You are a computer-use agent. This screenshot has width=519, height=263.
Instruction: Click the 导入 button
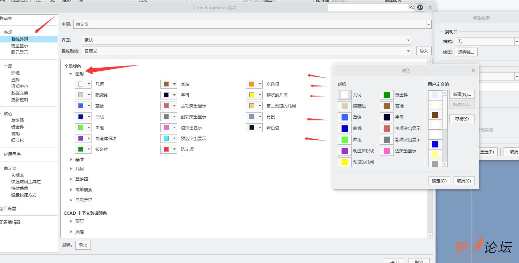pyautogui.click(x=424, y=51)
